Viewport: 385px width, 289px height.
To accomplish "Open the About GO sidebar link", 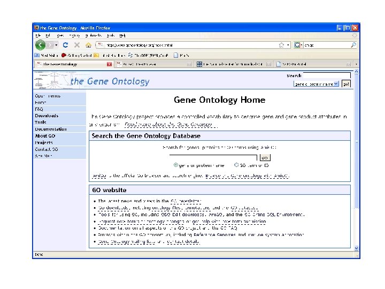I will pyautogui.click(x=45, y=136).
